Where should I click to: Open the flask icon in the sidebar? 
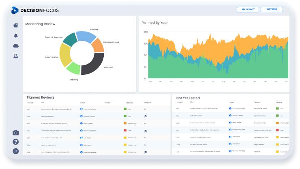(x=16, y=56)
